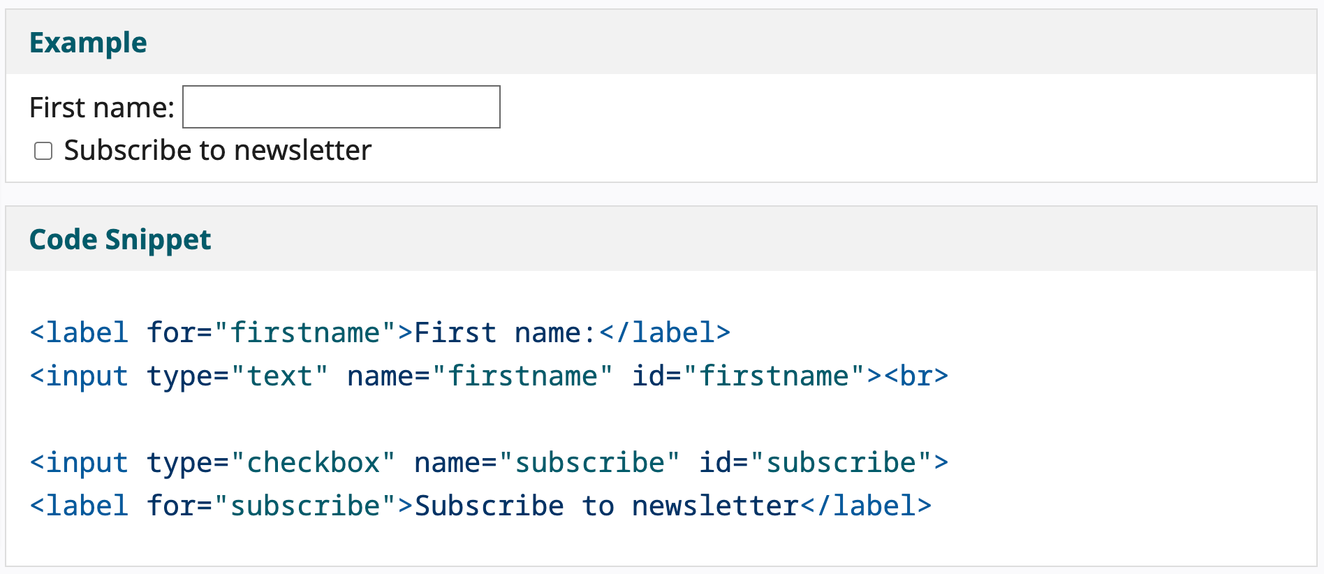1324x574 pixels.
Task: Enable the Subscribe to newsletter checkbox
Action: (x=43, y=150)
